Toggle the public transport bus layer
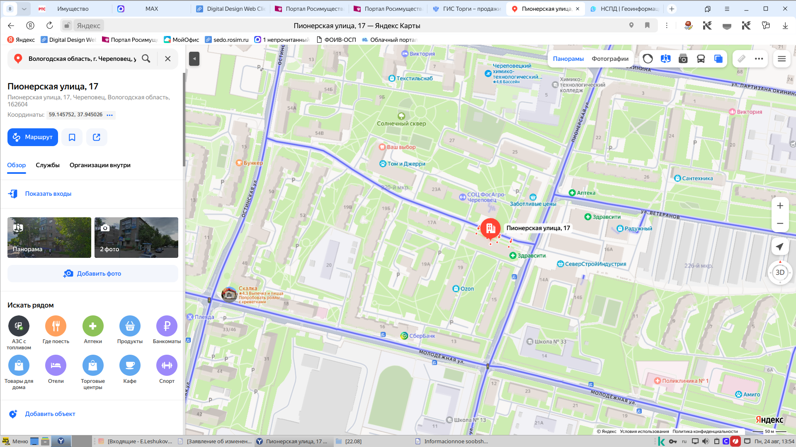Viewport: 796px width, 447px height. click(x=701, y=59)
